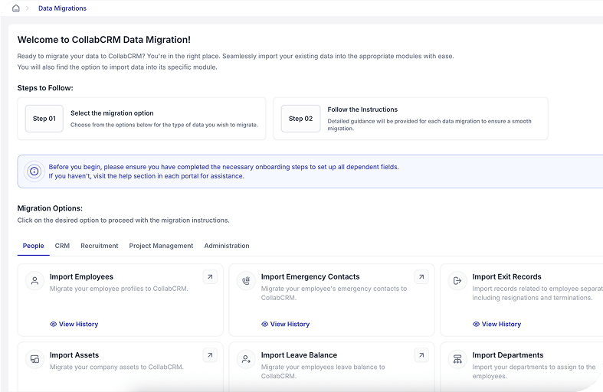Open Import Assets arrow icon
The width and height of the screenshot is (603, 392).
coord(209,355)
